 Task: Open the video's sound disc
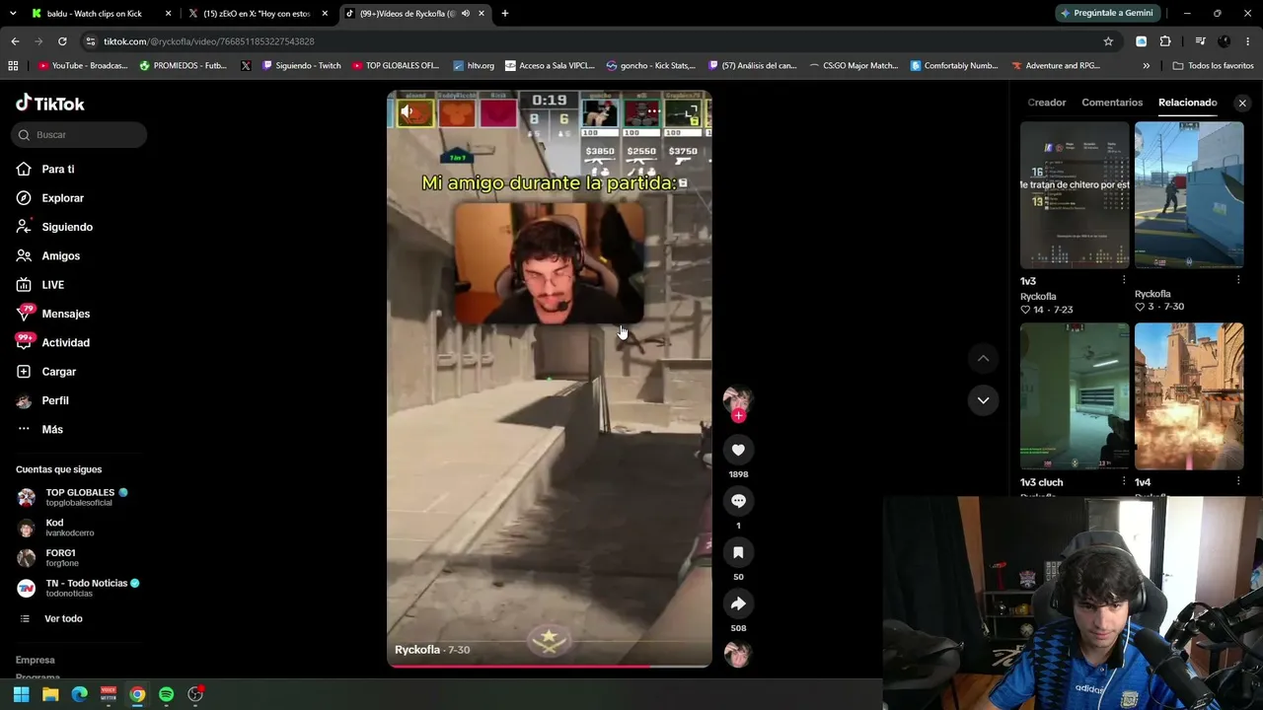point(738,654)
